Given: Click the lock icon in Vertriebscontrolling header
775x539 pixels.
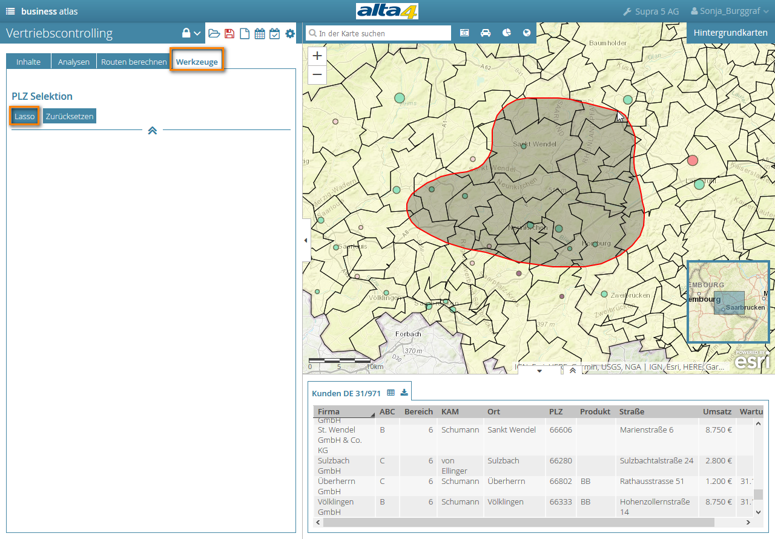Looking at the screenshot, I should click(186, 33).
